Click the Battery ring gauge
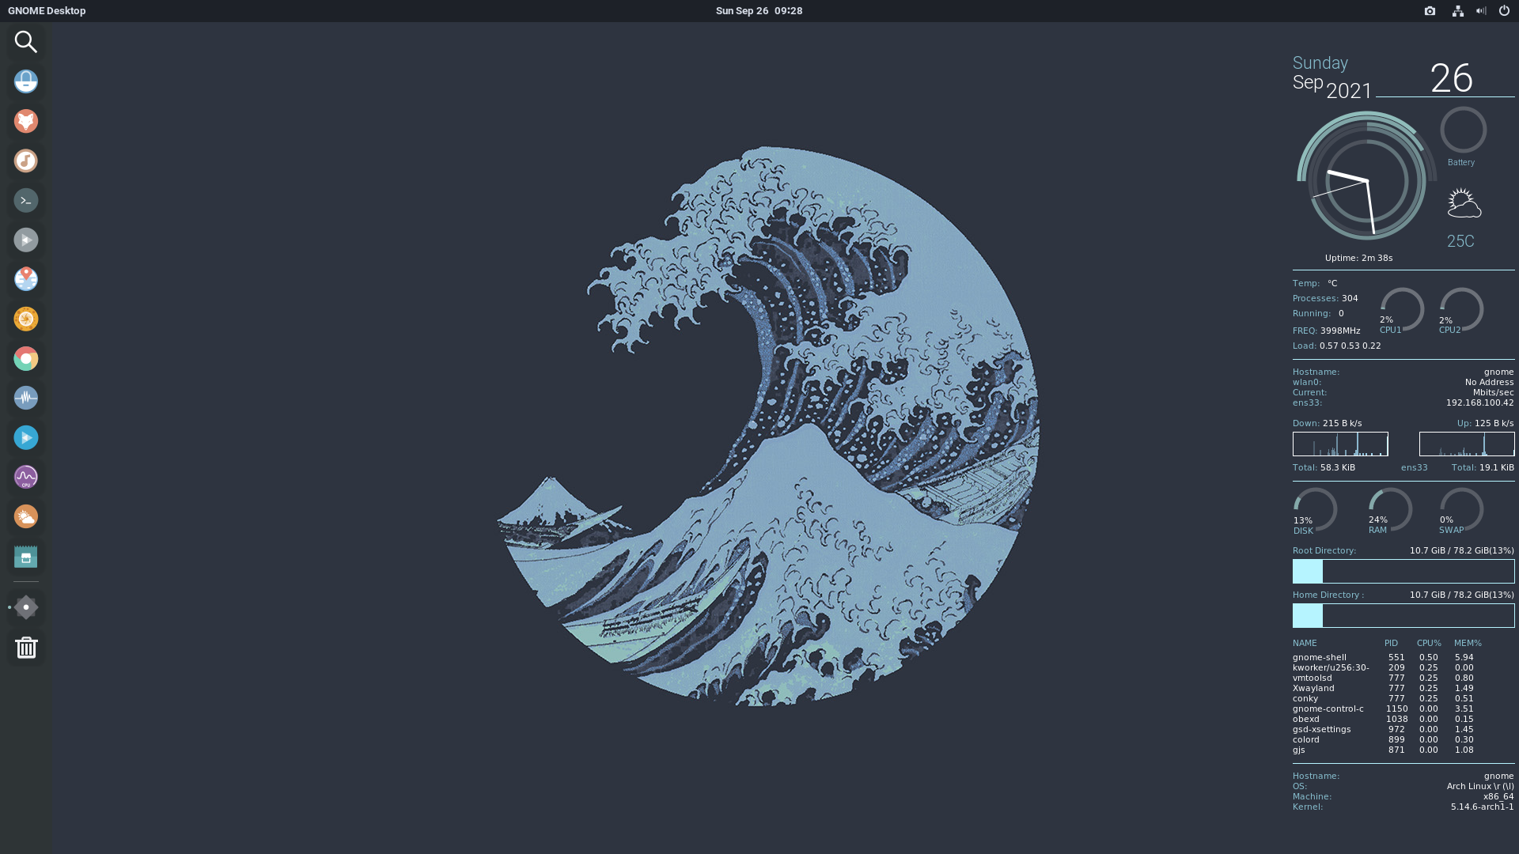Image resolution: width=1519 pixels, height=854 pixels. click(1463, 130)
